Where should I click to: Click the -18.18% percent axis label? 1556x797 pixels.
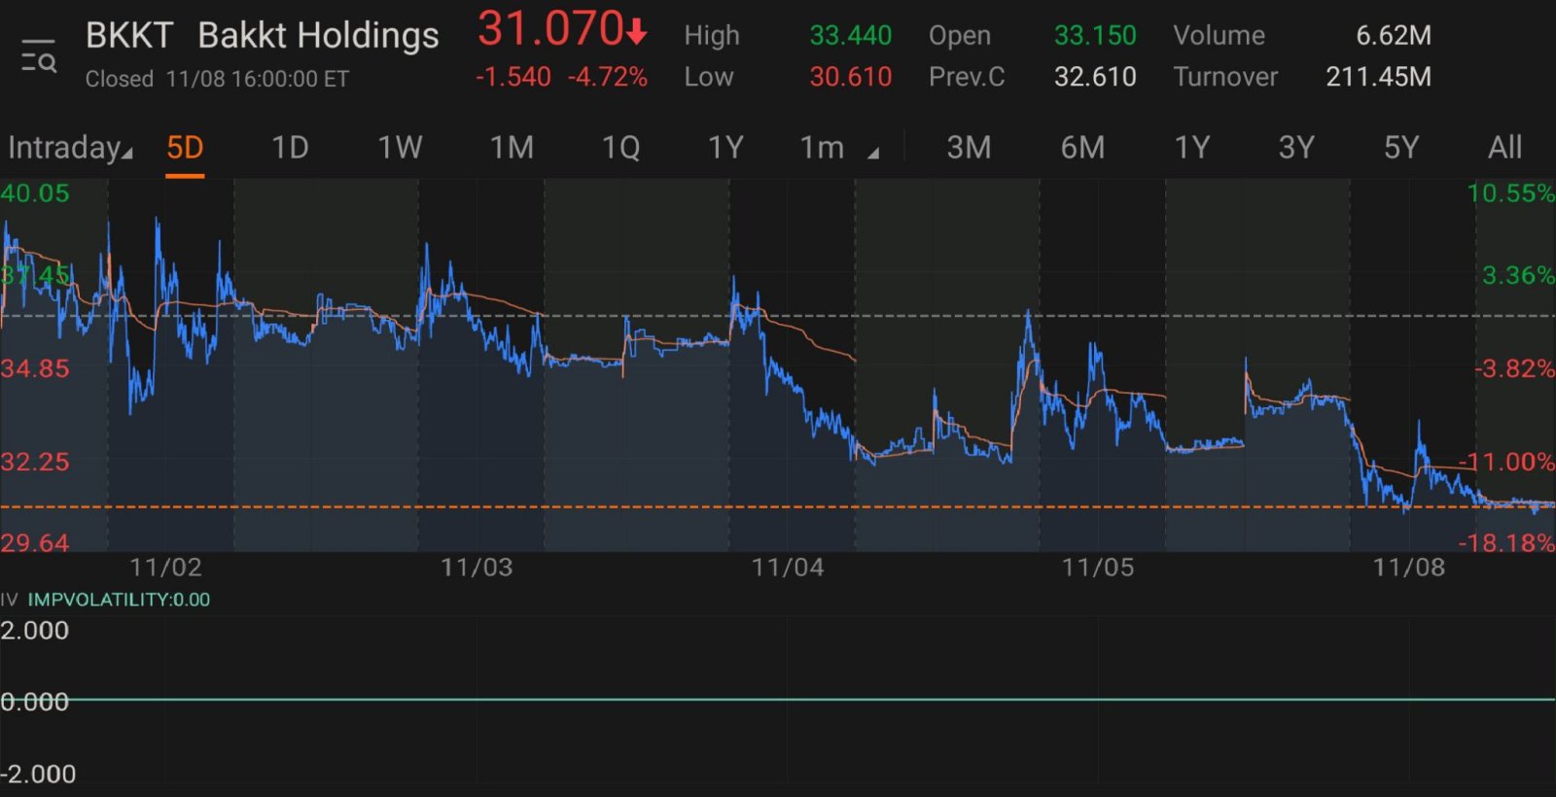coord(1506,542)
